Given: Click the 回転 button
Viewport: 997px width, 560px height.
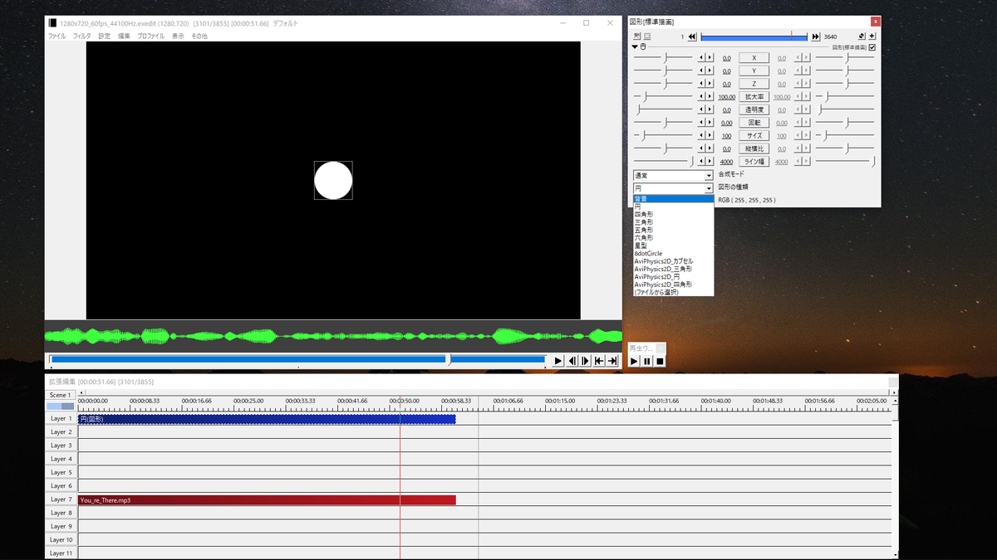Looking at the screenshot, I should click(754, 122).
